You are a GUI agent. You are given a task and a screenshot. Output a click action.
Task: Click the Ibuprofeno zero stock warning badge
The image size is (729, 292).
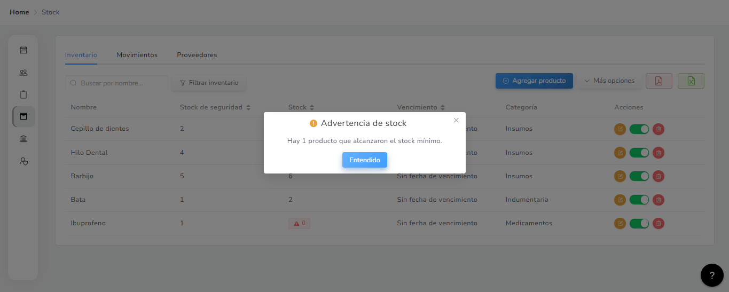[299, 223]
